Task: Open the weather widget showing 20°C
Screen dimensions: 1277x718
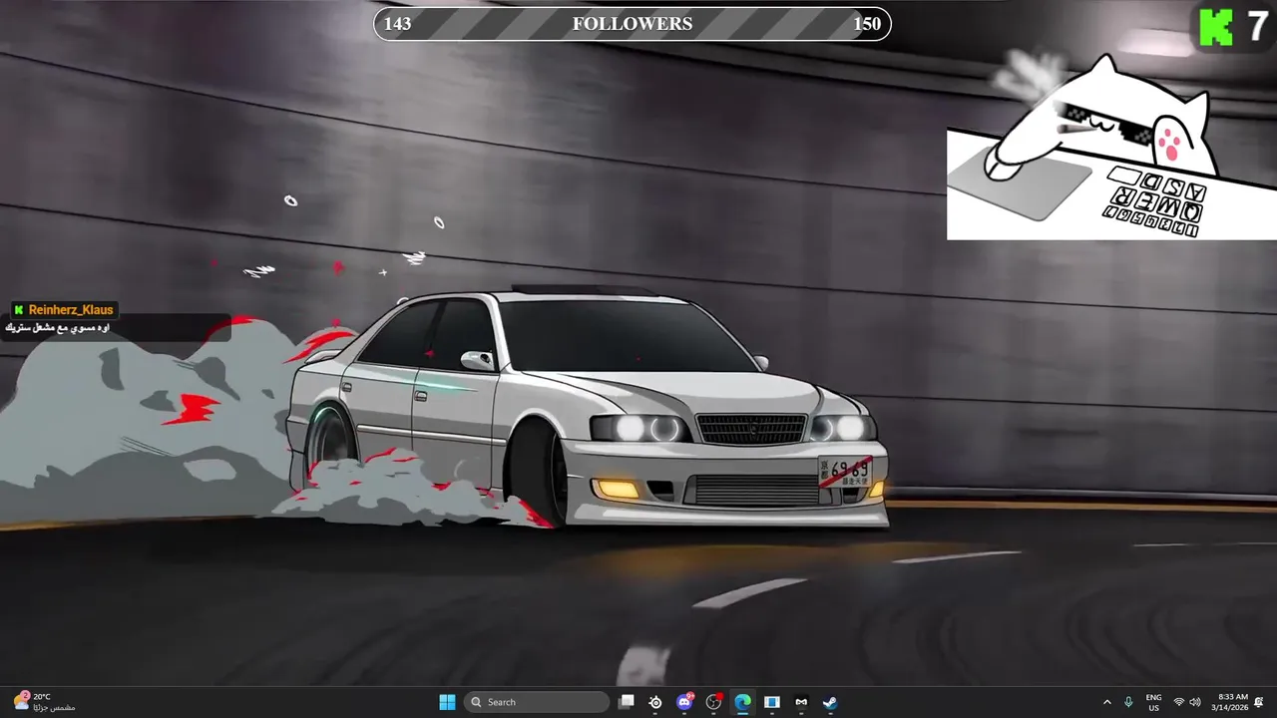Action: pyautogui.click(x=45, y=702)
